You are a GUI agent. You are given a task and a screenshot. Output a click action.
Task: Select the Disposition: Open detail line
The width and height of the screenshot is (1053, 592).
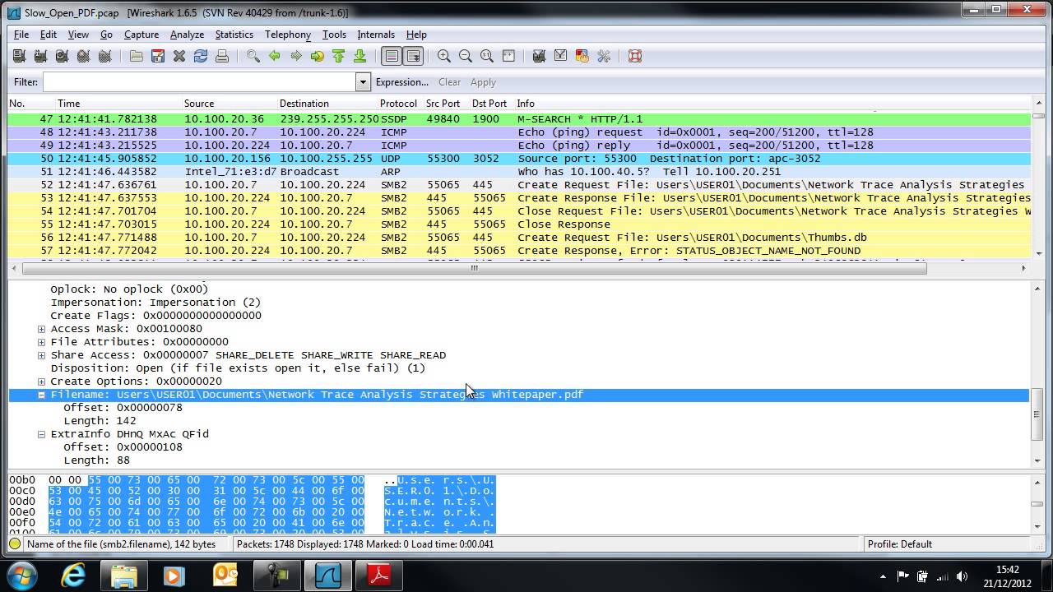(x=238, y=368)
